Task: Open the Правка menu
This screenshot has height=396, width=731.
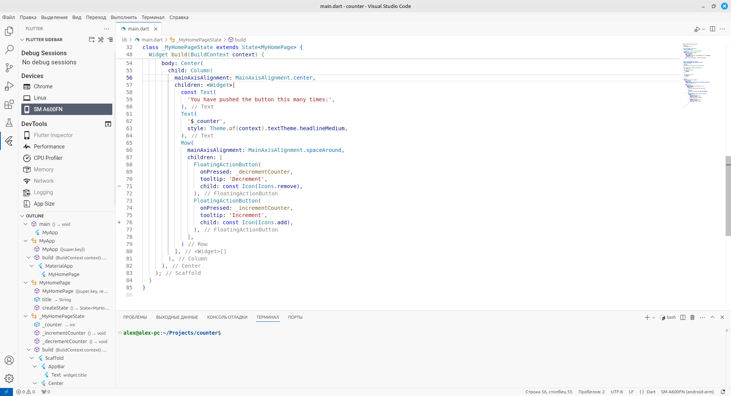Action: tap(28, 17)
